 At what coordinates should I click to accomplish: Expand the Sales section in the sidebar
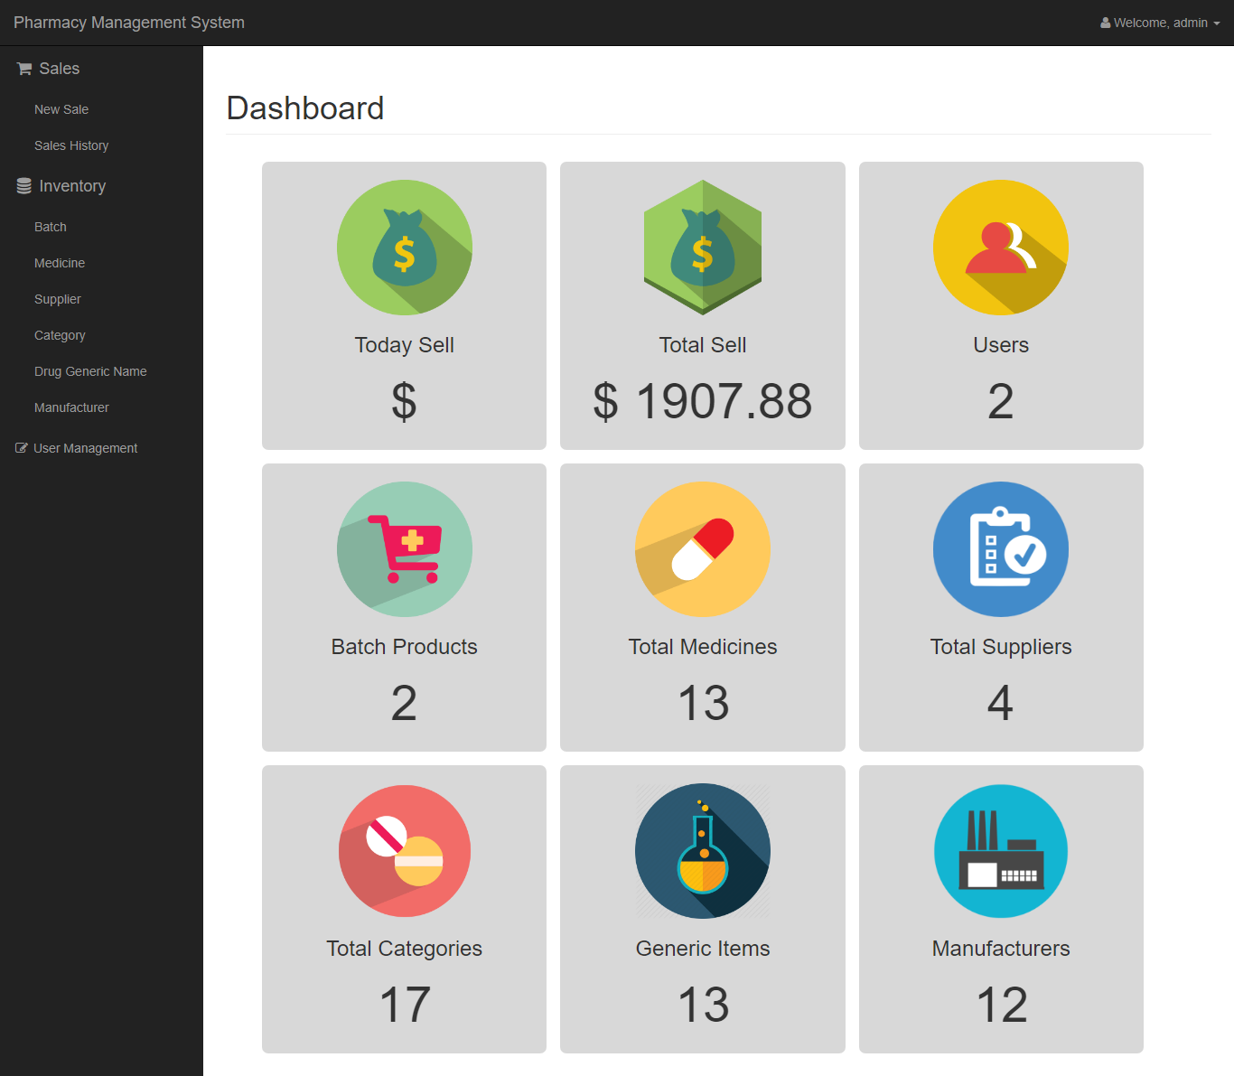(59, 68)
